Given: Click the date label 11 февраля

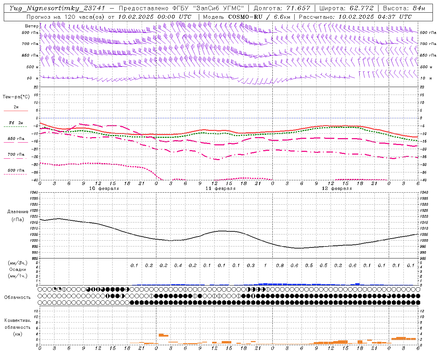Looking at the screenshot, I should pyautogui.click(x=220, y=189).
